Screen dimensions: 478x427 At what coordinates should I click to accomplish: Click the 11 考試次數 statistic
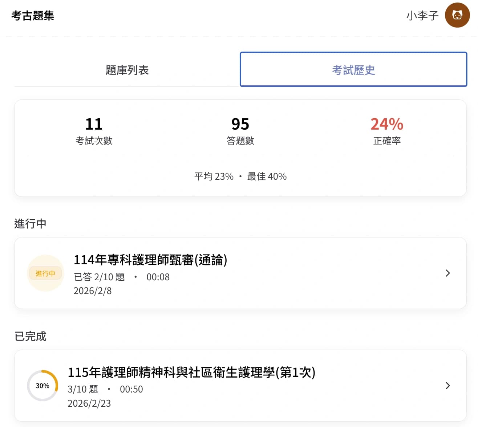(x=94, y=131)
